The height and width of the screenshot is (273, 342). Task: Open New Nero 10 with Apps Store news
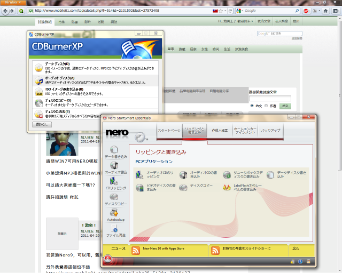164,248
